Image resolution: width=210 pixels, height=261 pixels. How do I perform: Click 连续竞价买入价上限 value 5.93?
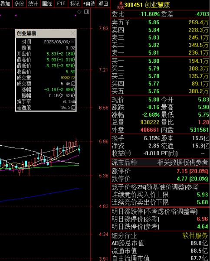pos(203,195)
